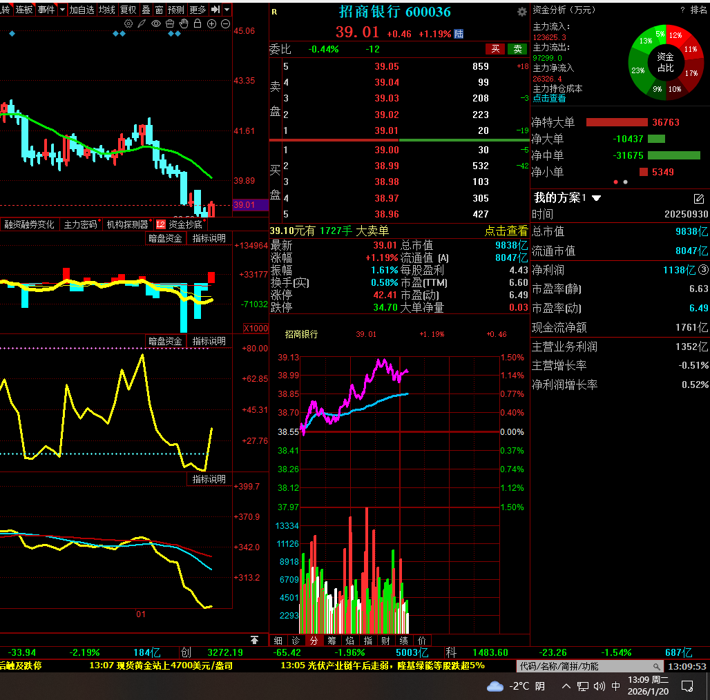Switch to 筹 chip distribution tab
Screen dimensions: 710x700
(332, 640)
